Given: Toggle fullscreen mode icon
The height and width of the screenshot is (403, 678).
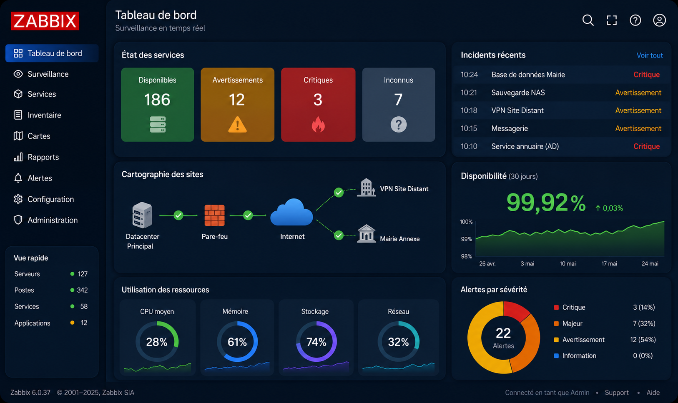Looking at the screenshot, I should [x=612, y=20].
